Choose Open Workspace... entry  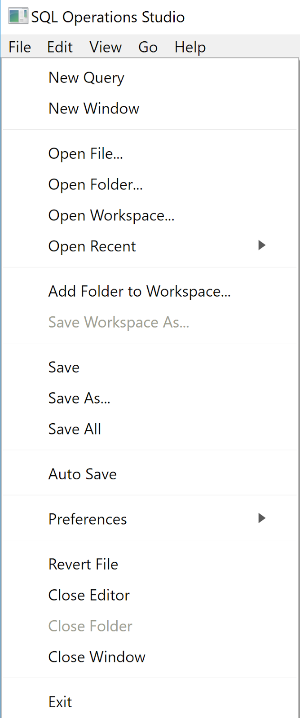tap(111, 215)
